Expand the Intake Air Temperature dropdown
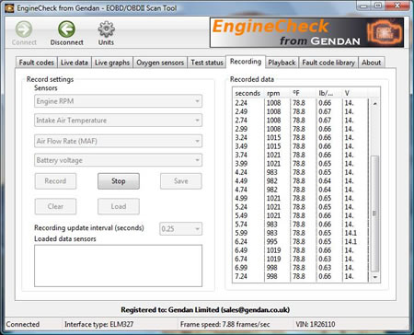The width and height of the screenshot is (414, 335). click(x=118, y=121)
